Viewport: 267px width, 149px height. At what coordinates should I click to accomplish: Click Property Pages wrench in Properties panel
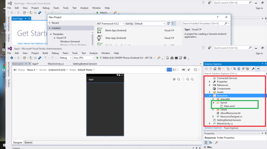[216, 143]
